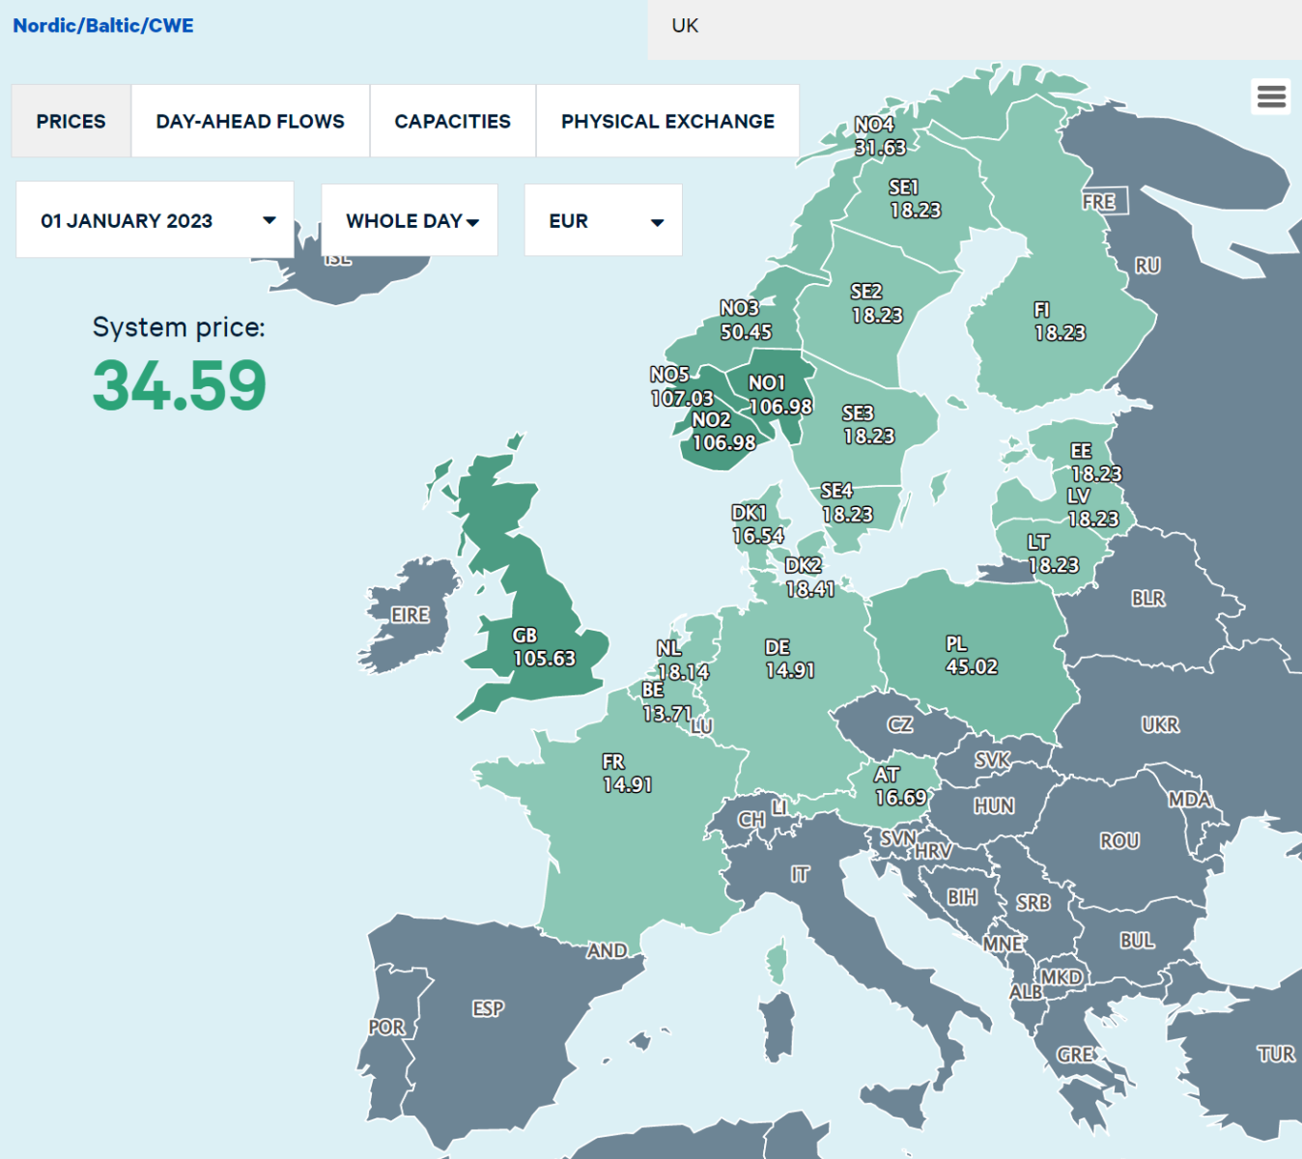The height and width of the screenshot is (1159, 1302).
Task: Open the hamburger chart menu icon
Action: point(1271,97)
